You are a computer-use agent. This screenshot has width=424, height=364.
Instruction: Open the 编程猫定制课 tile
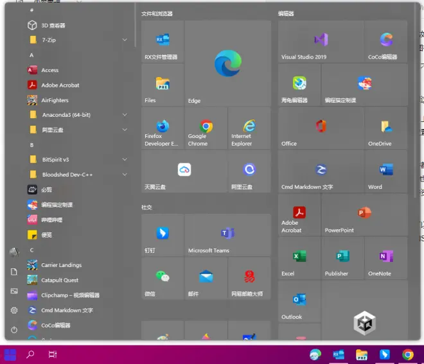coord(364,85)
